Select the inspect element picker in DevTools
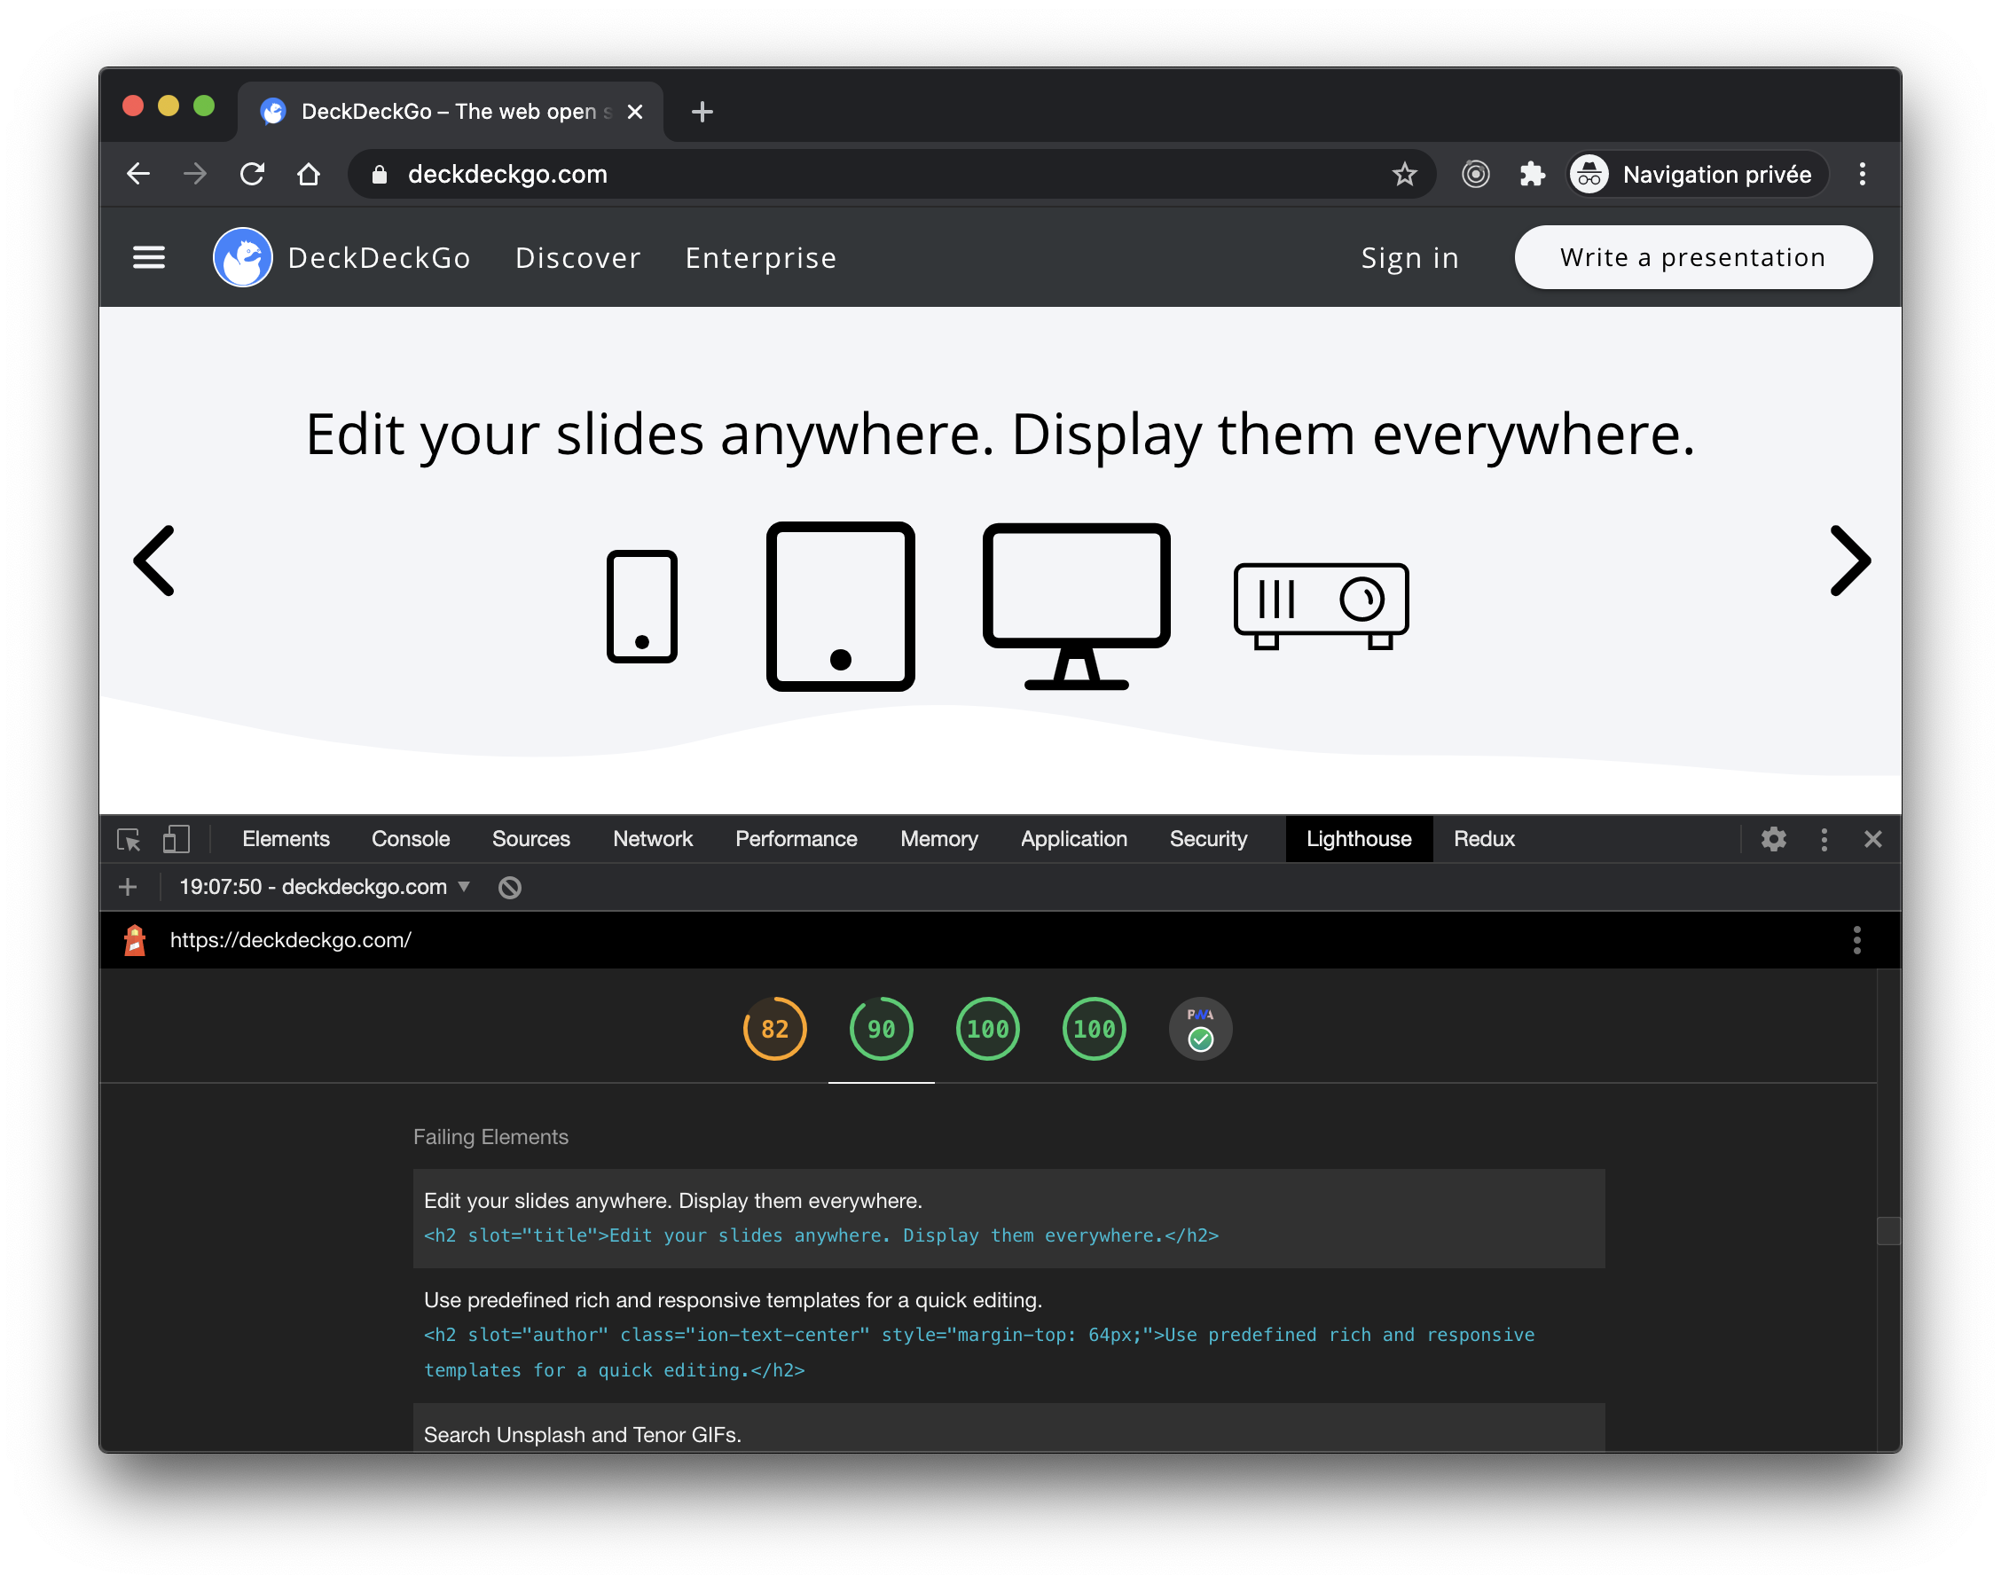This screenshot has height=1584, width=2001. [128, 839]
